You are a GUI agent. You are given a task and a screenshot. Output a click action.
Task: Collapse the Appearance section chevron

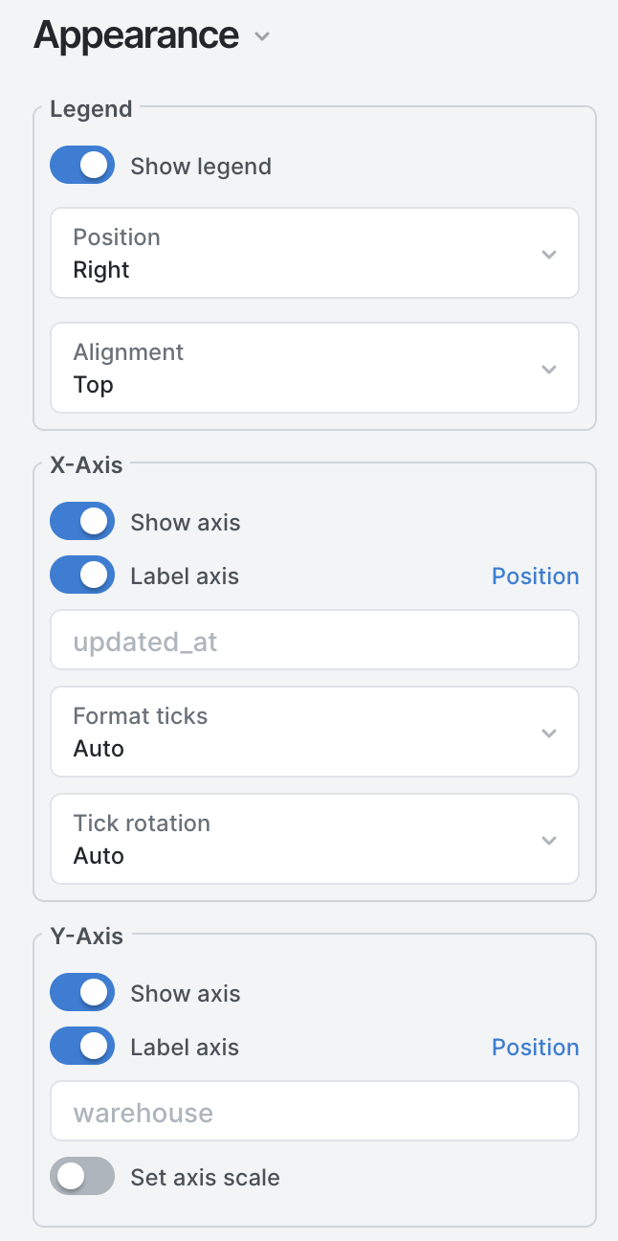(x=262, y=37)
